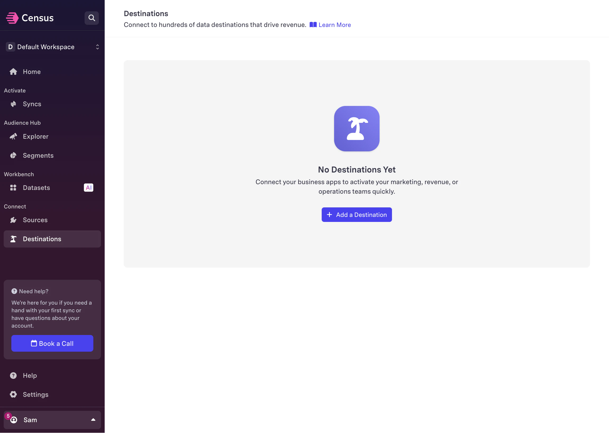
Task: Click the Add a Destination button
Action: pyautogui.click(x=357, y=215)
